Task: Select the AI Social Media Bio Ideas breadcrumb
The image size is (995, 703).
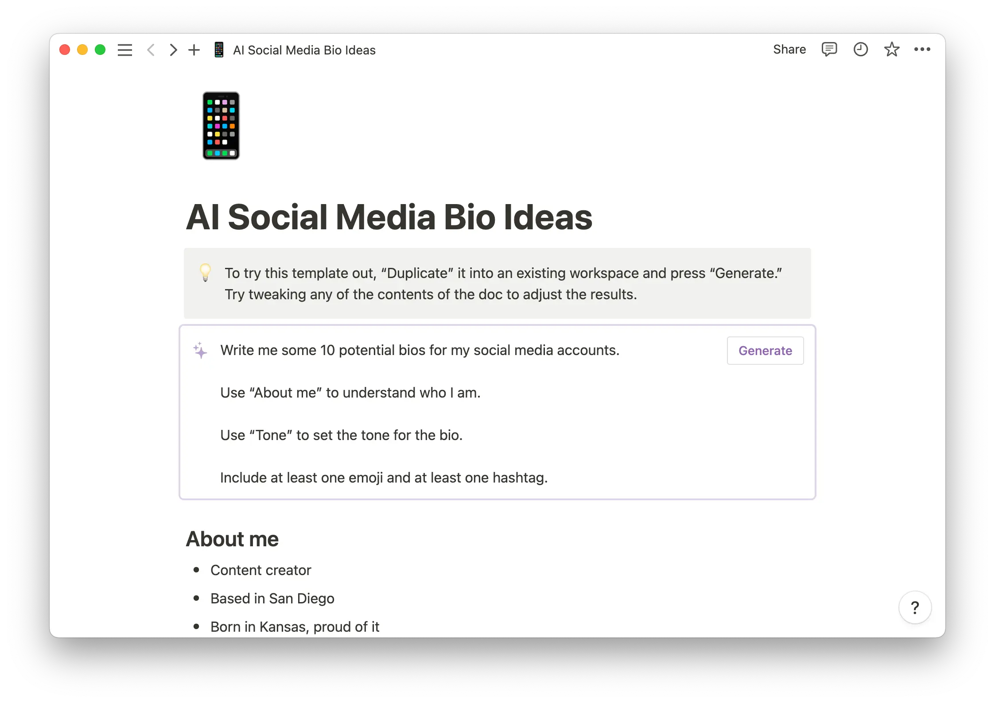Action: click(304, 50)
